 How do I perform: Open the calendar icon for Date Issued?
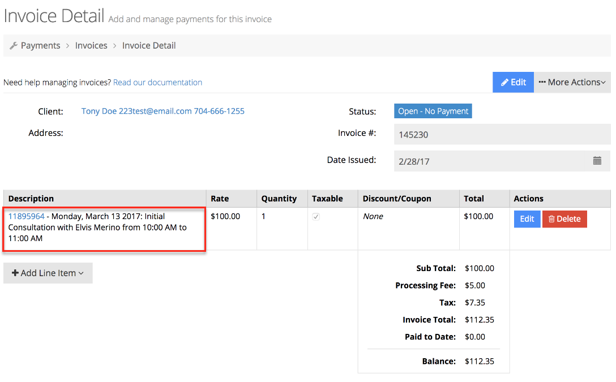[597, 161]
